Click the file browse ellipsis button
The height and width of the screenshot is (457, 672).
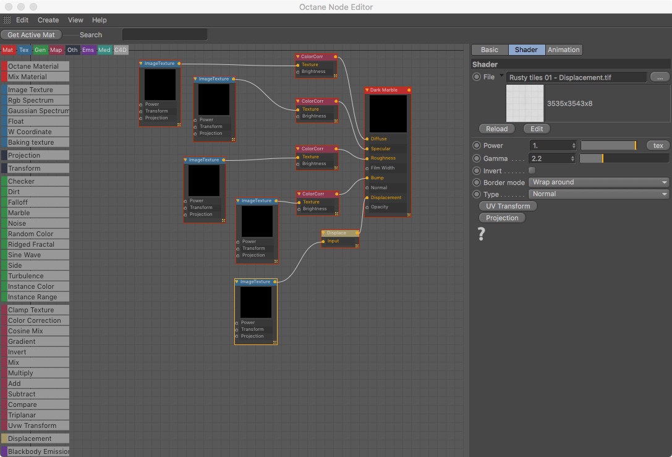[660, 77]
